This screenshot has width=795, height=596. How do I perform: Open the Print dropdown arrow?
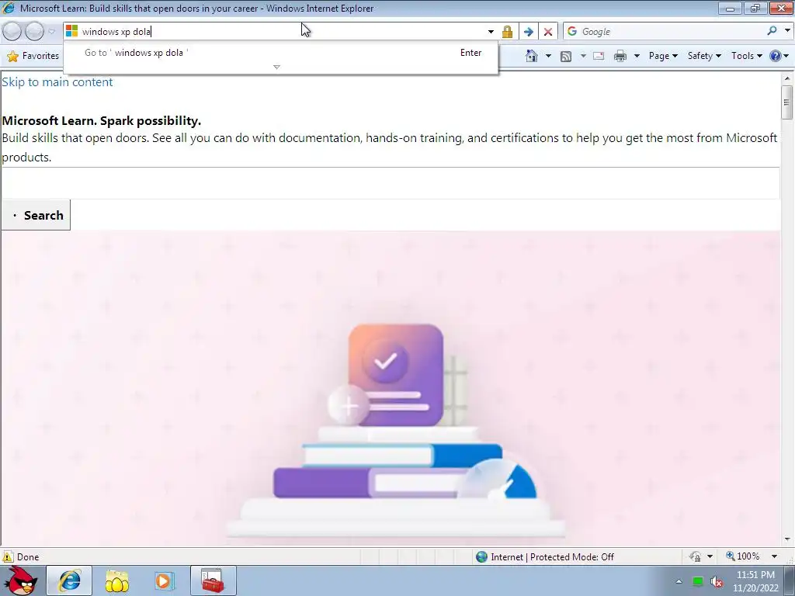637,56
